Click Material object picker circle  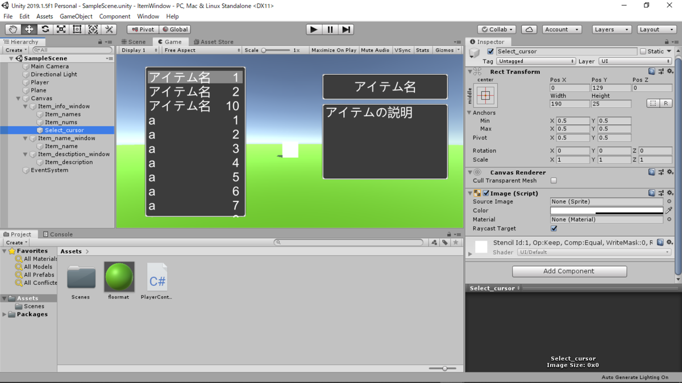669,220
